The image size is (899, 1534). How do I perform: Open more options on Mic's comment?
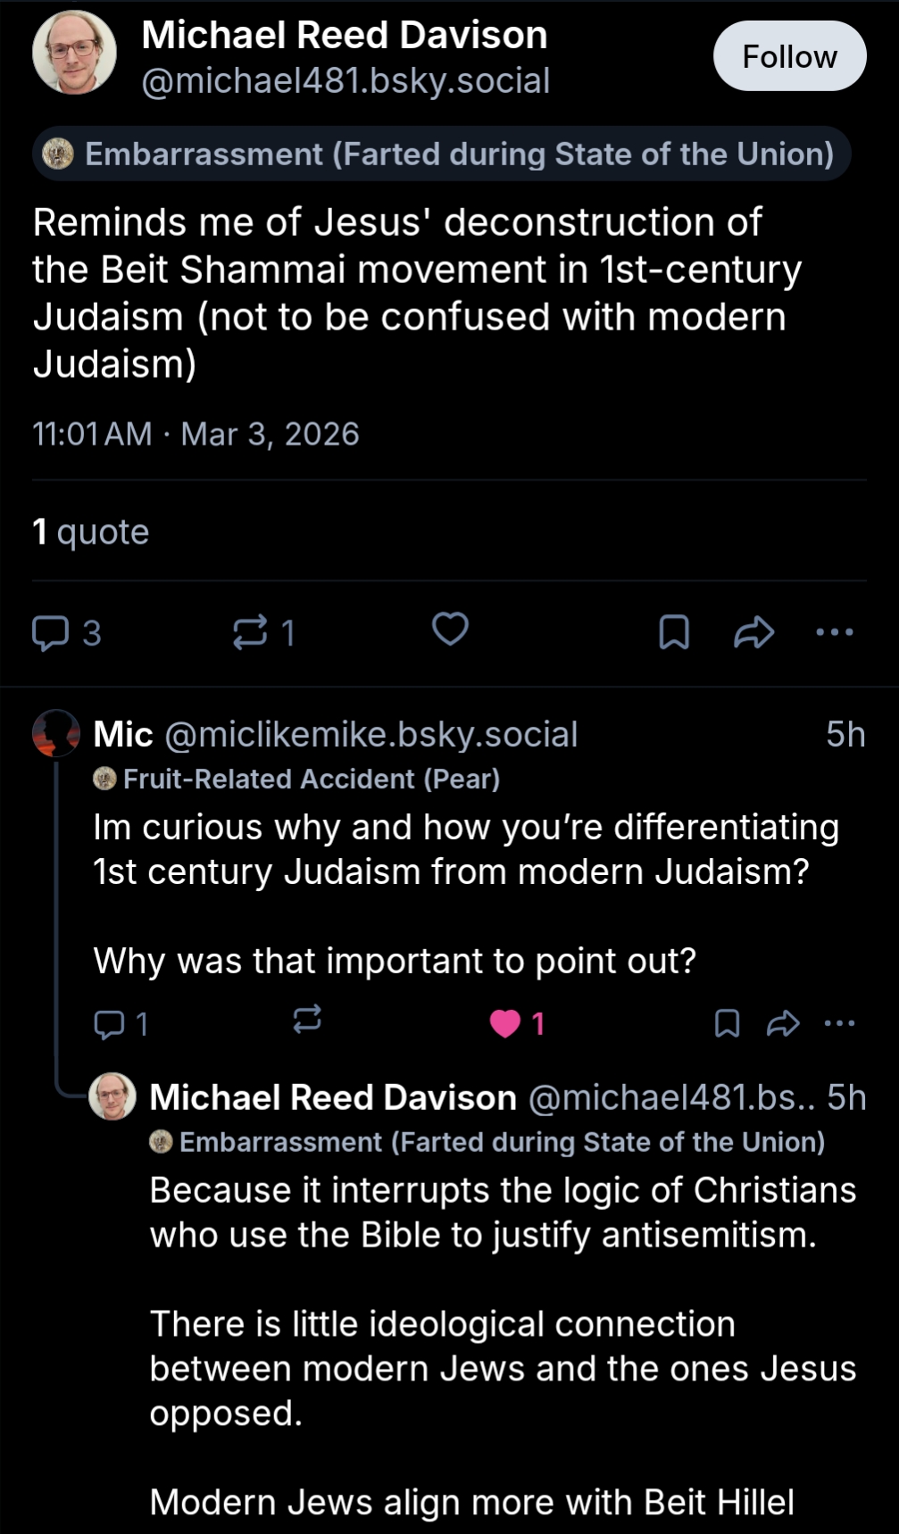839,1023
